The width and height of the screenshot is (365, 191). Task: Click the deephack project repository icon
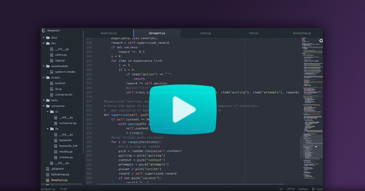click(44, 30)
